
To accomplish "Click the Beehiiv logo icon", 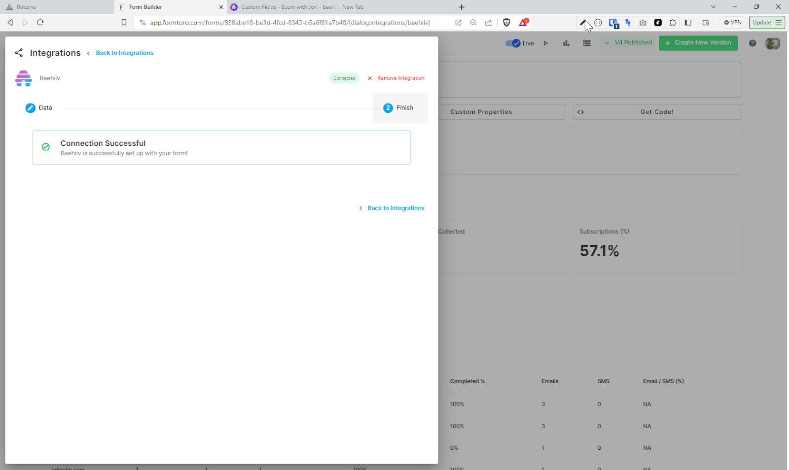I will point(23,78).
